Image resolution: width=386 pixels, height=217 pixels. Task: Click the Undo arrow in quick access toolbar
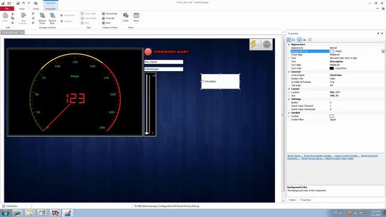24,3
